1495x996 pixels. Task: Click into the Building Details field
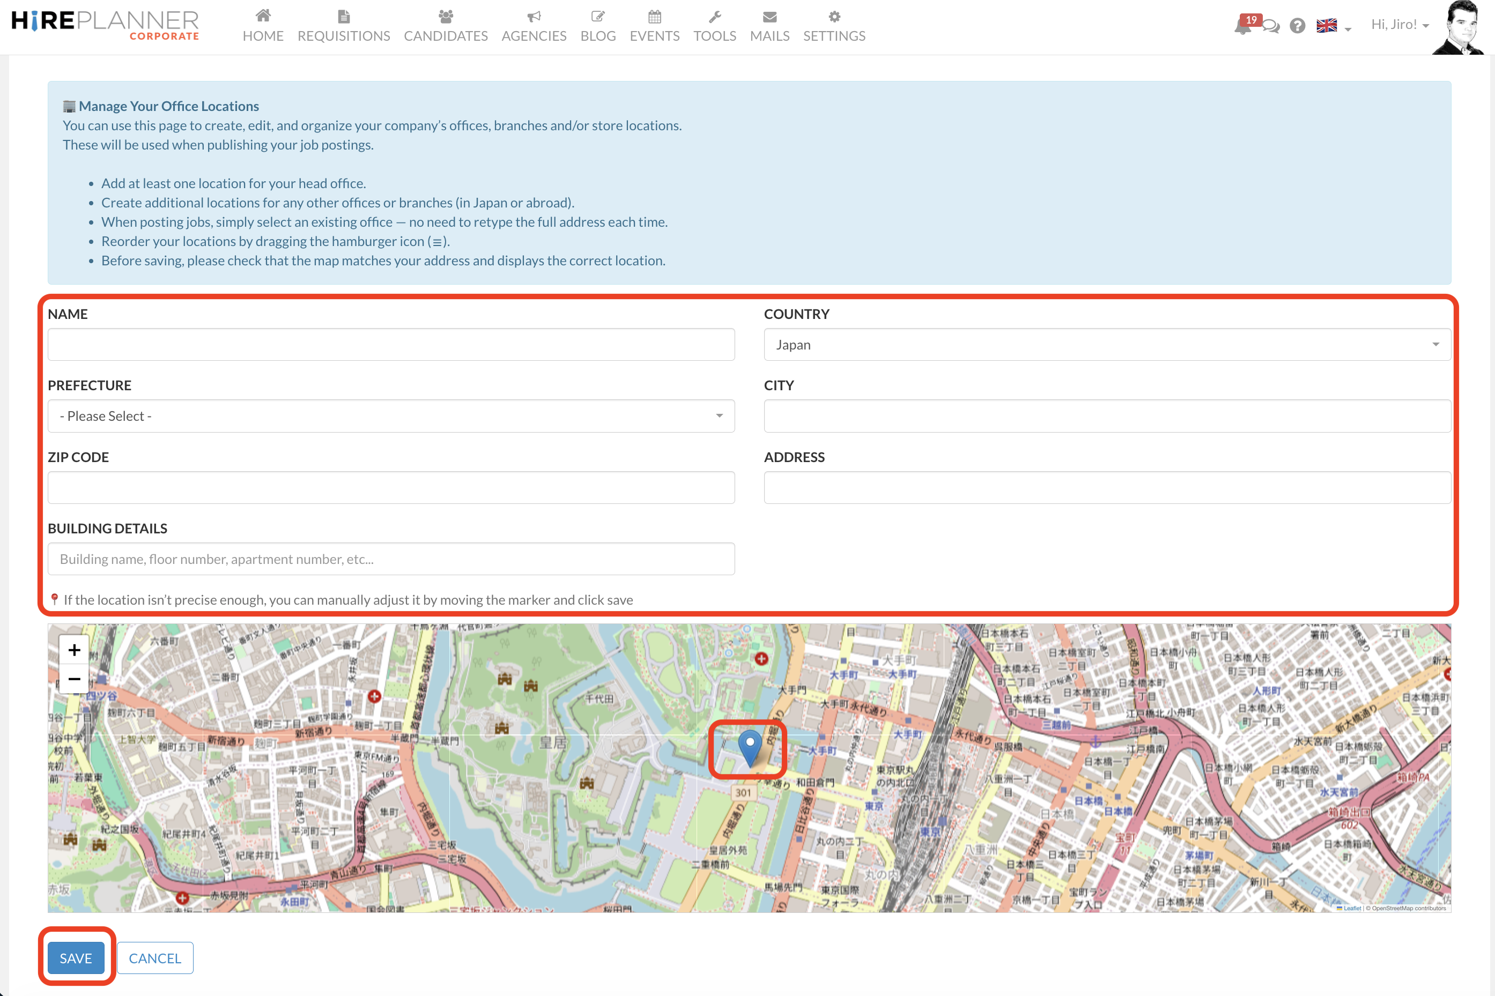point(391,559)
